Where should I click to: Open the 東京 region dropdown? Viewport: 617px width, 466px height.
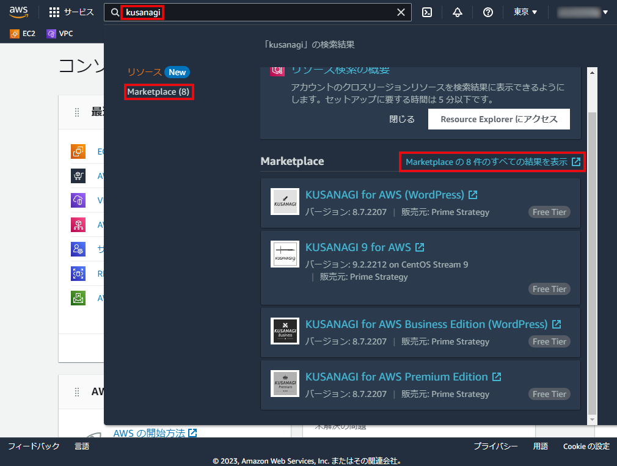click(x=525, y=12)
